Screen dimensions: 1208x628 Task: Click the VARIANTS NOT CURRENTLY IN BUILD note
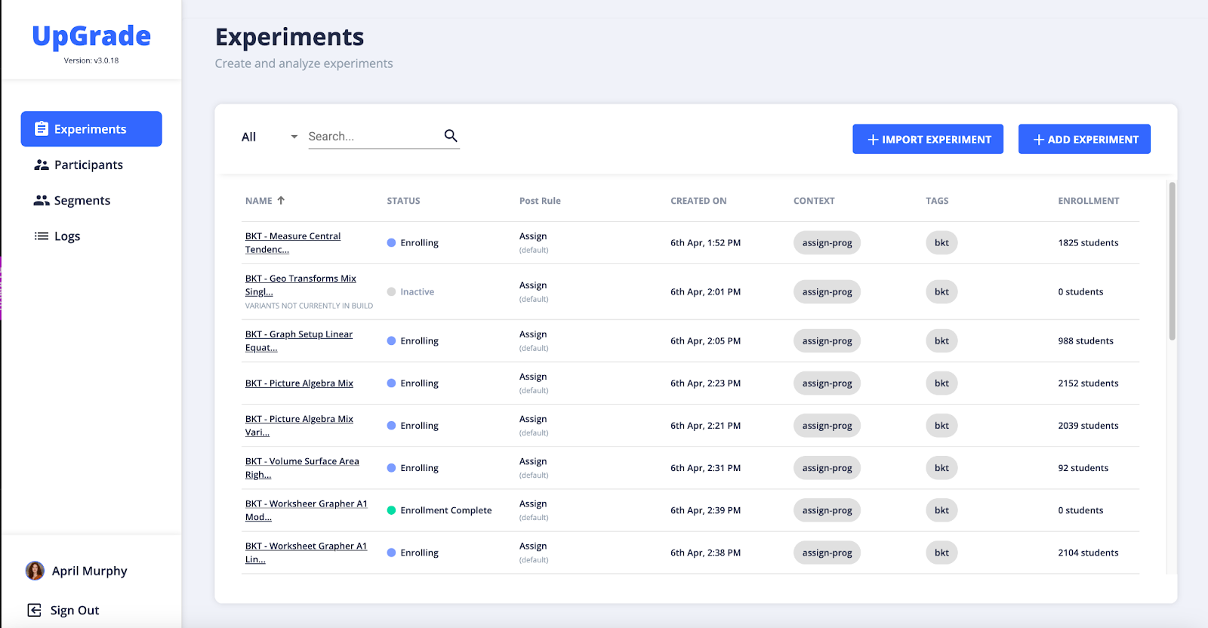(x=309, y=306)
